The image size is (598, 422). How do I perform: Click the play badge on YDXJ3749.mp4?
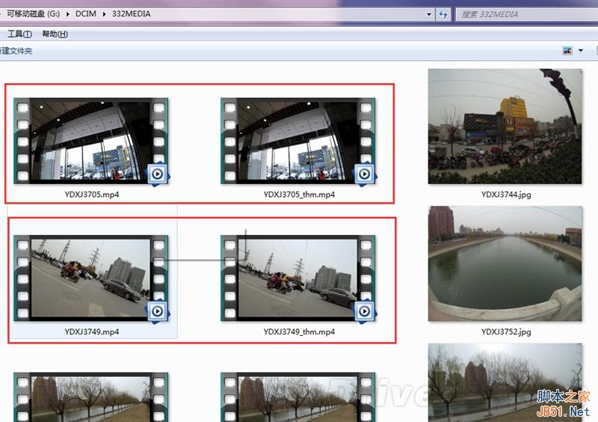(158, 311)
